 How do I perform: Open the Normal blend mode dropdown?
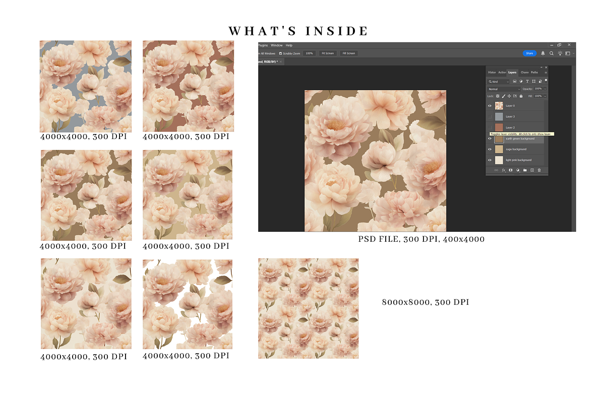tap(504, 89)
